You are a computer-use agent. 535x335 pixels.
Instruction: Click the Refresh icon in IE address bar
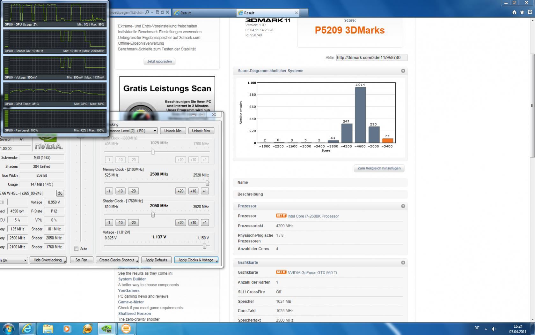coord(162,12)
